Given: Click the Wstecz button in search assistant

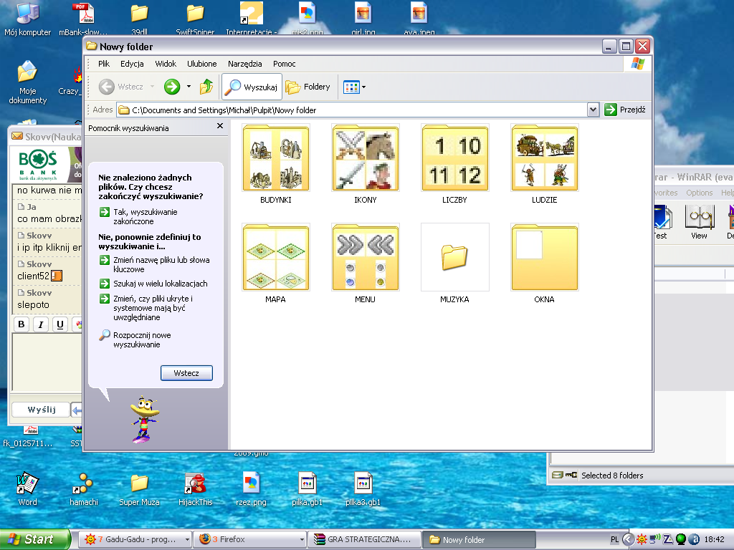Looking at the screenshot, I should [186, 373].
